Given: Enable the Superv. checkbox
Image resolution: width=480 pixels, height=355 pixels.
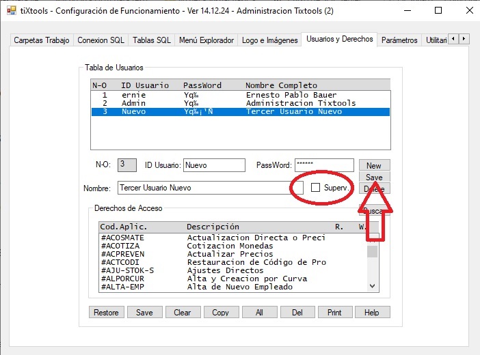Looking at the screenshot, I should pos(315,188).
